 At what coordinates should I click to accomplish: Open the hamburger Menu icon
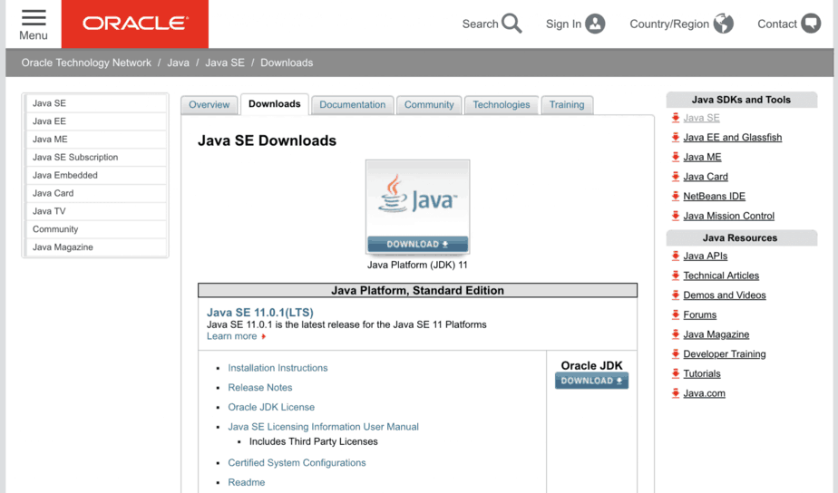pyautogui.click(x=34, y=17)
